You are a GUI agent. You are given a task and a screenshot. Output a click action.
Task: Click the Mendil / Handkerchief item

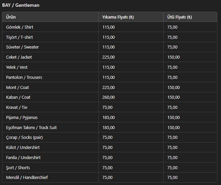[27, 178]
